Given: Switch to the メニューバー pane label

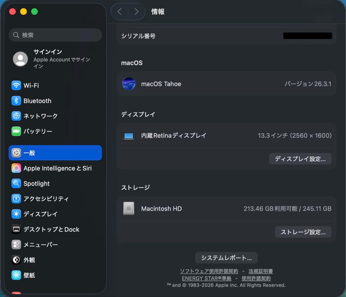Looking at the screenshot, I should [41, 245].
